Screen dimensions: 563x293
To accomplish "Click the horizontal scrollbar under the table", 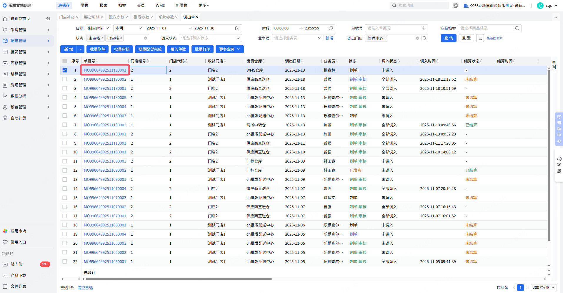I will pos(179,279).
